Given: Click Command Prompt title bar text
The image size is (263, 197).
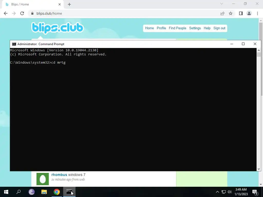Looking at the screenshot, I should 41,44.
